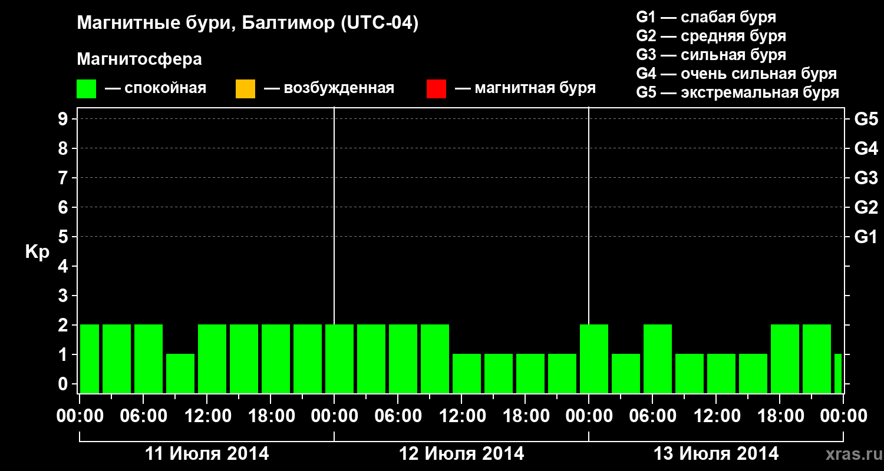
Task: Click the Kp 2 bar on 13 Июля 06:00–09:00
Action: (x=658, y=359)
